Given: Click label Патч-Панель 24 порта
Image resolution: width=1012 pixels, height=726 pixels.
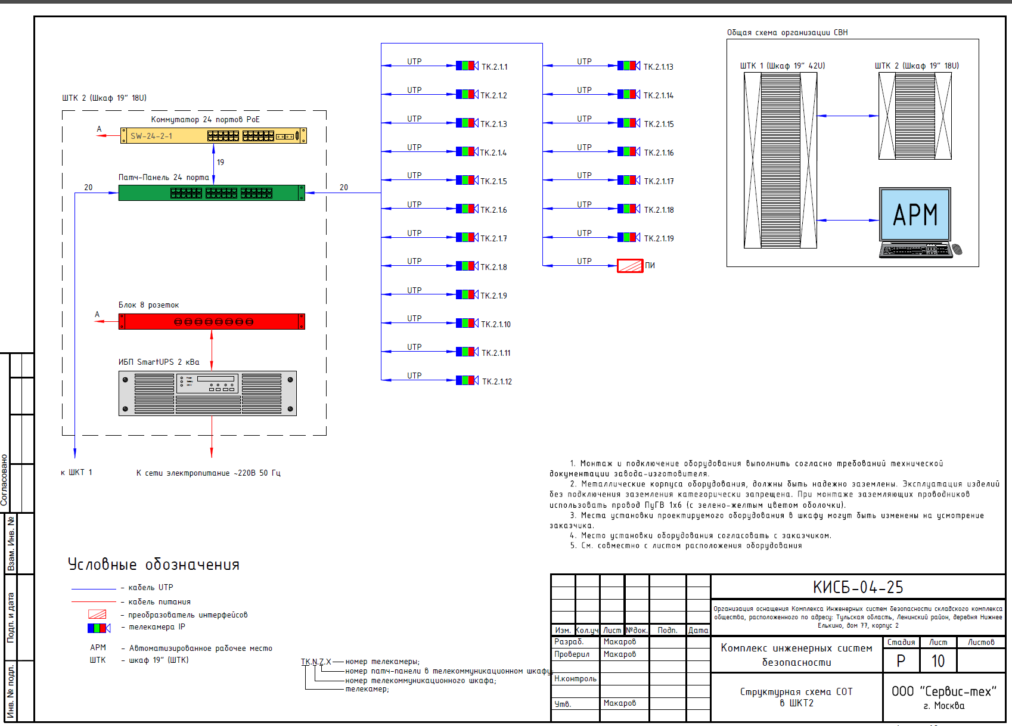Looking at the screenshot, I should tap(164, 177).
